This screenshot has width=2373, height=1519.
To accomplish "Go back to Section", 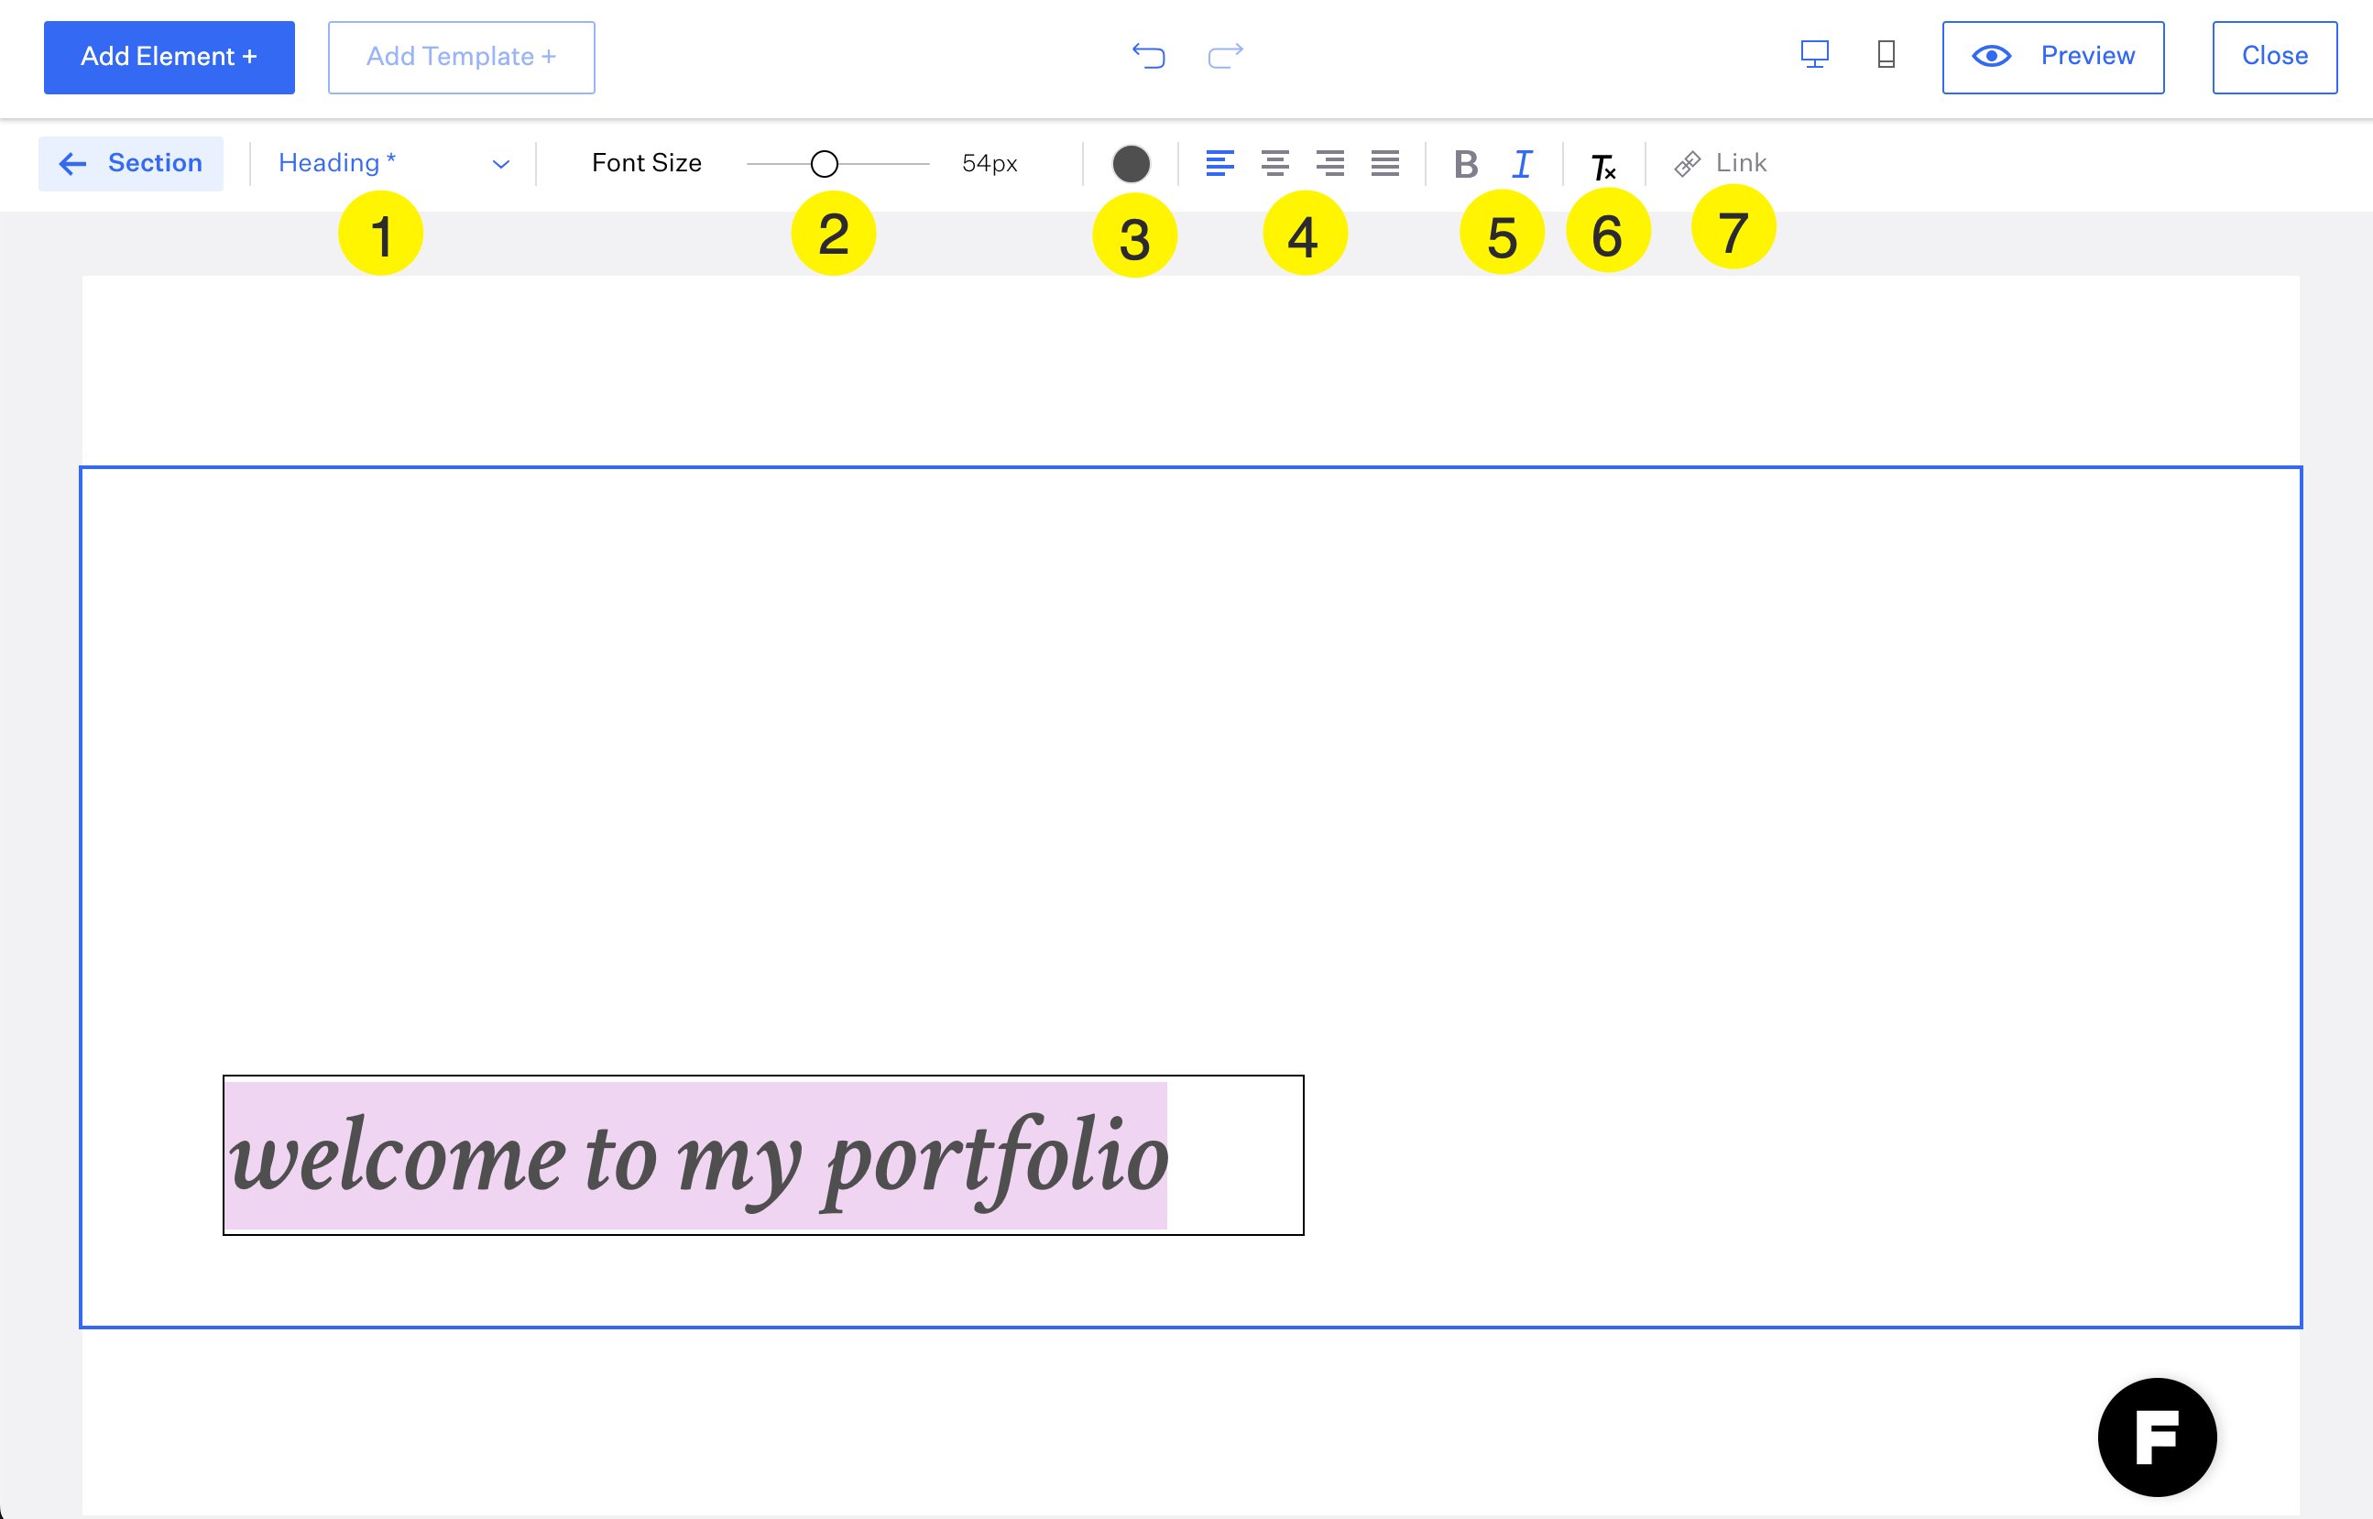I will click(130, 163).
